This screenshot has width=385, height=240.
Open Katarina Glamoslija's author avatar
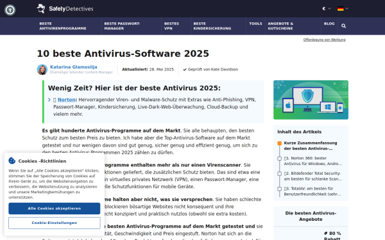pos(42,70)
